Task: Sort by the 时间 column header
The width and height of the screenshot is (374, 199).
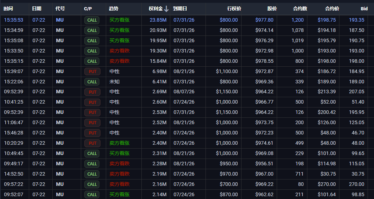Action: [x=8, y=9]
